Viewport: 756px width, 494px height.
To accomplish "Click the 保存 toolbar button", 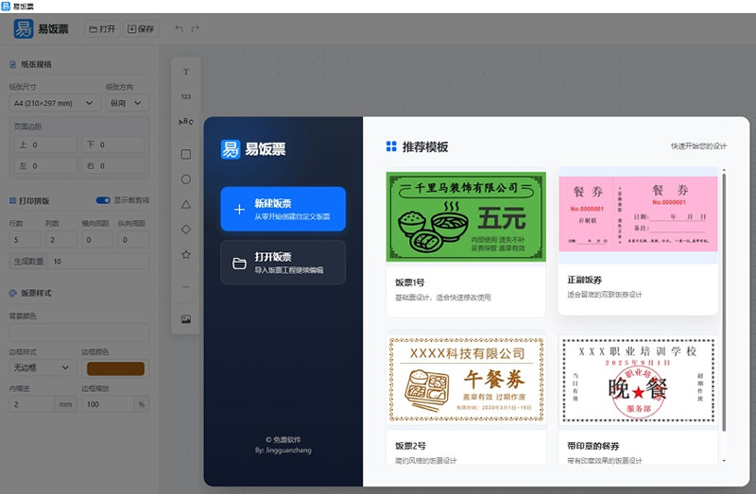I will click(141, 29).
